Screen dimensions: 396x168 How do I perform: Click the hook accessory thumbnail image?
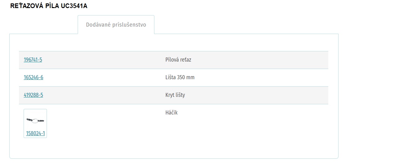35,120
